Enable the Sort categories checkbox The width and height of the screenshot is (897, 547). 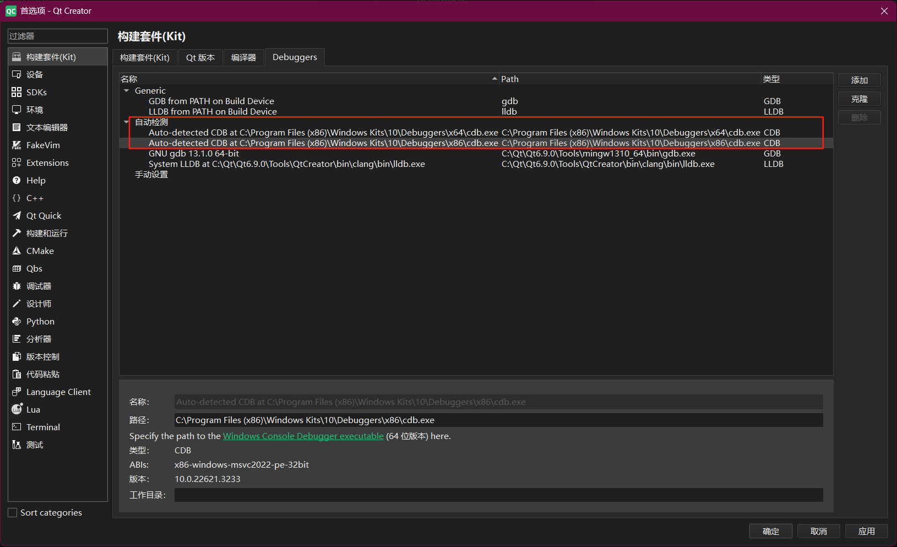click(x=12, y=512)
